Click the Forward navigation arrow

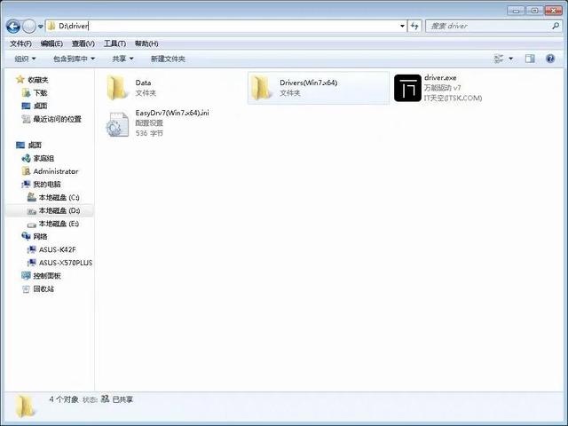tap(28, 26)
